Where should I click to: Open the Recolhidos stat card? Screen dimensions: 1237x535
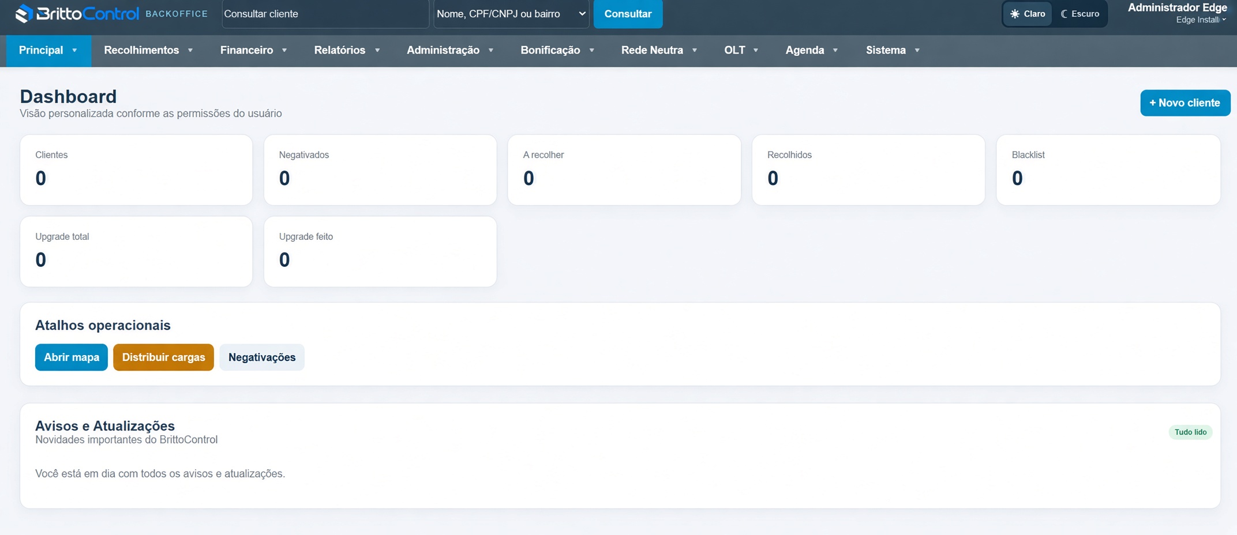(x=868, y=170)
